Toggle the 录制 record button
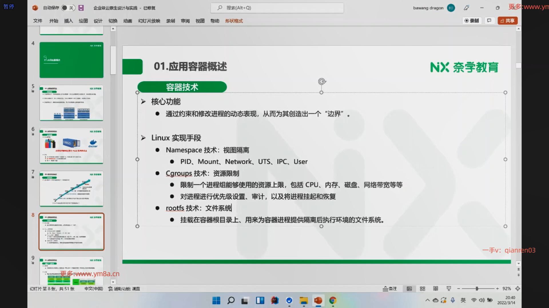 click(x=472, y=21)
